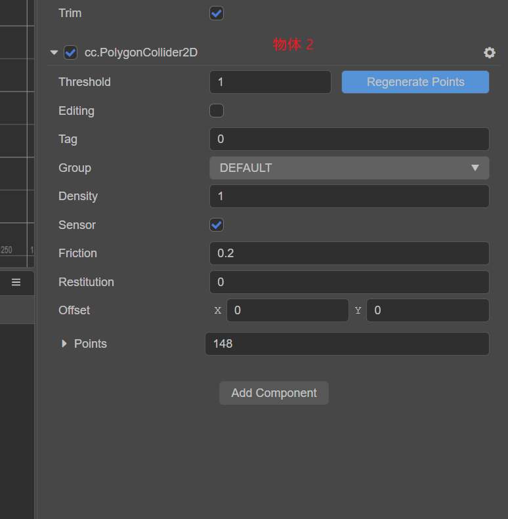
Task: Click the Editing property label
Action: pos(76,110)
